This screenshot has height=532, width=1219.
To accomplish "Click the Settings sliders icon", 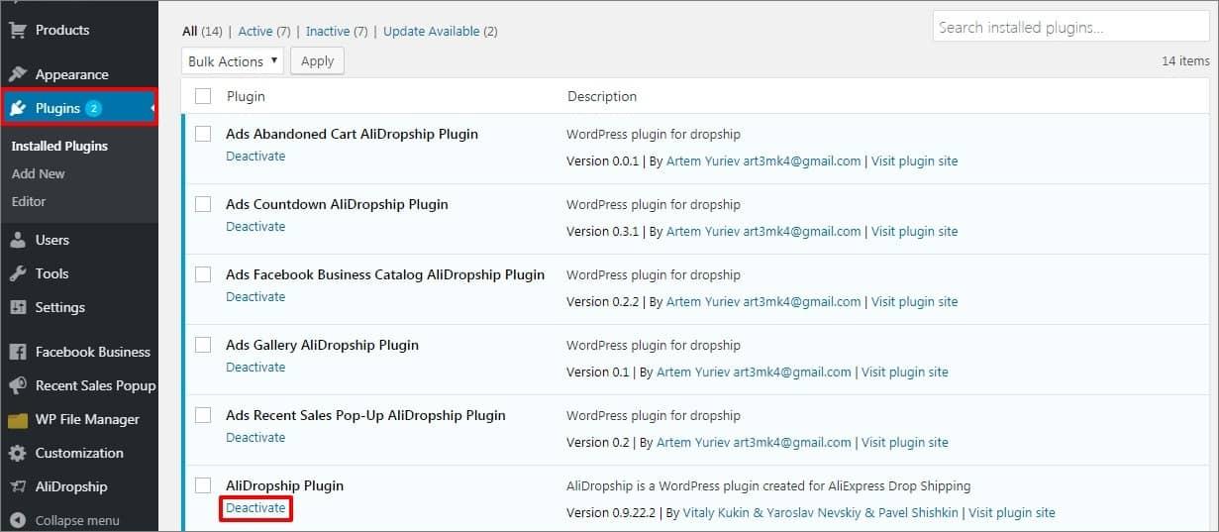I will tap(17, 307).
